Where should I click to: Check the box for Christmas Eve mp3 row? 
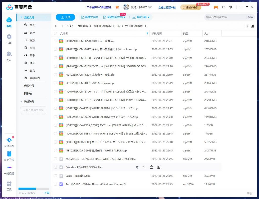[x=55, y=184]
